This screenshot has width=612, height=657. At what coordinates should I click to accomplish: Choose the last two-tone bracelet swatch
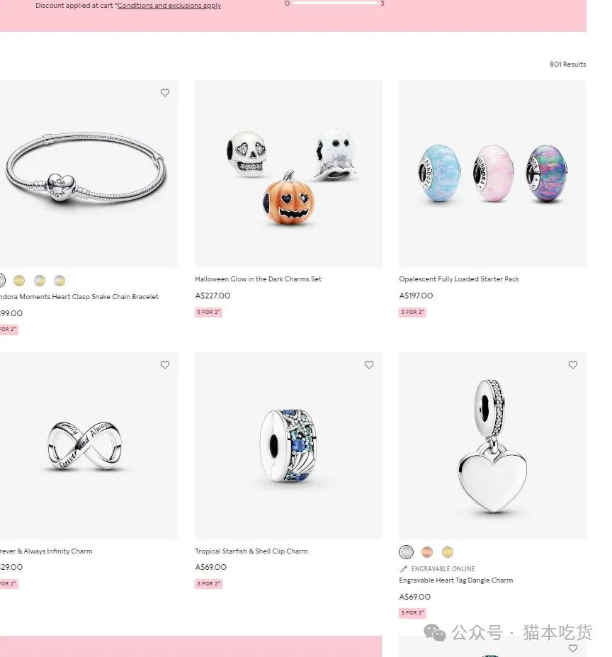[x=59, y=281]
